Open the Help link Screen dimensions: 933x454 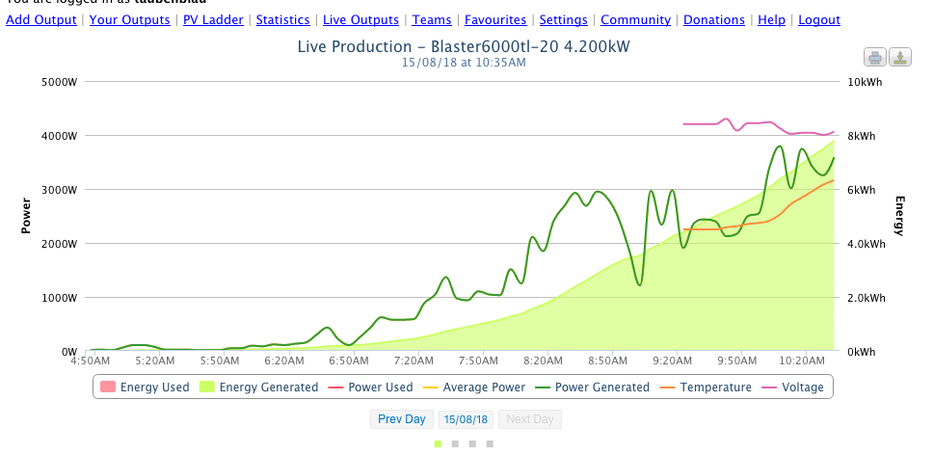click(771, 19)
